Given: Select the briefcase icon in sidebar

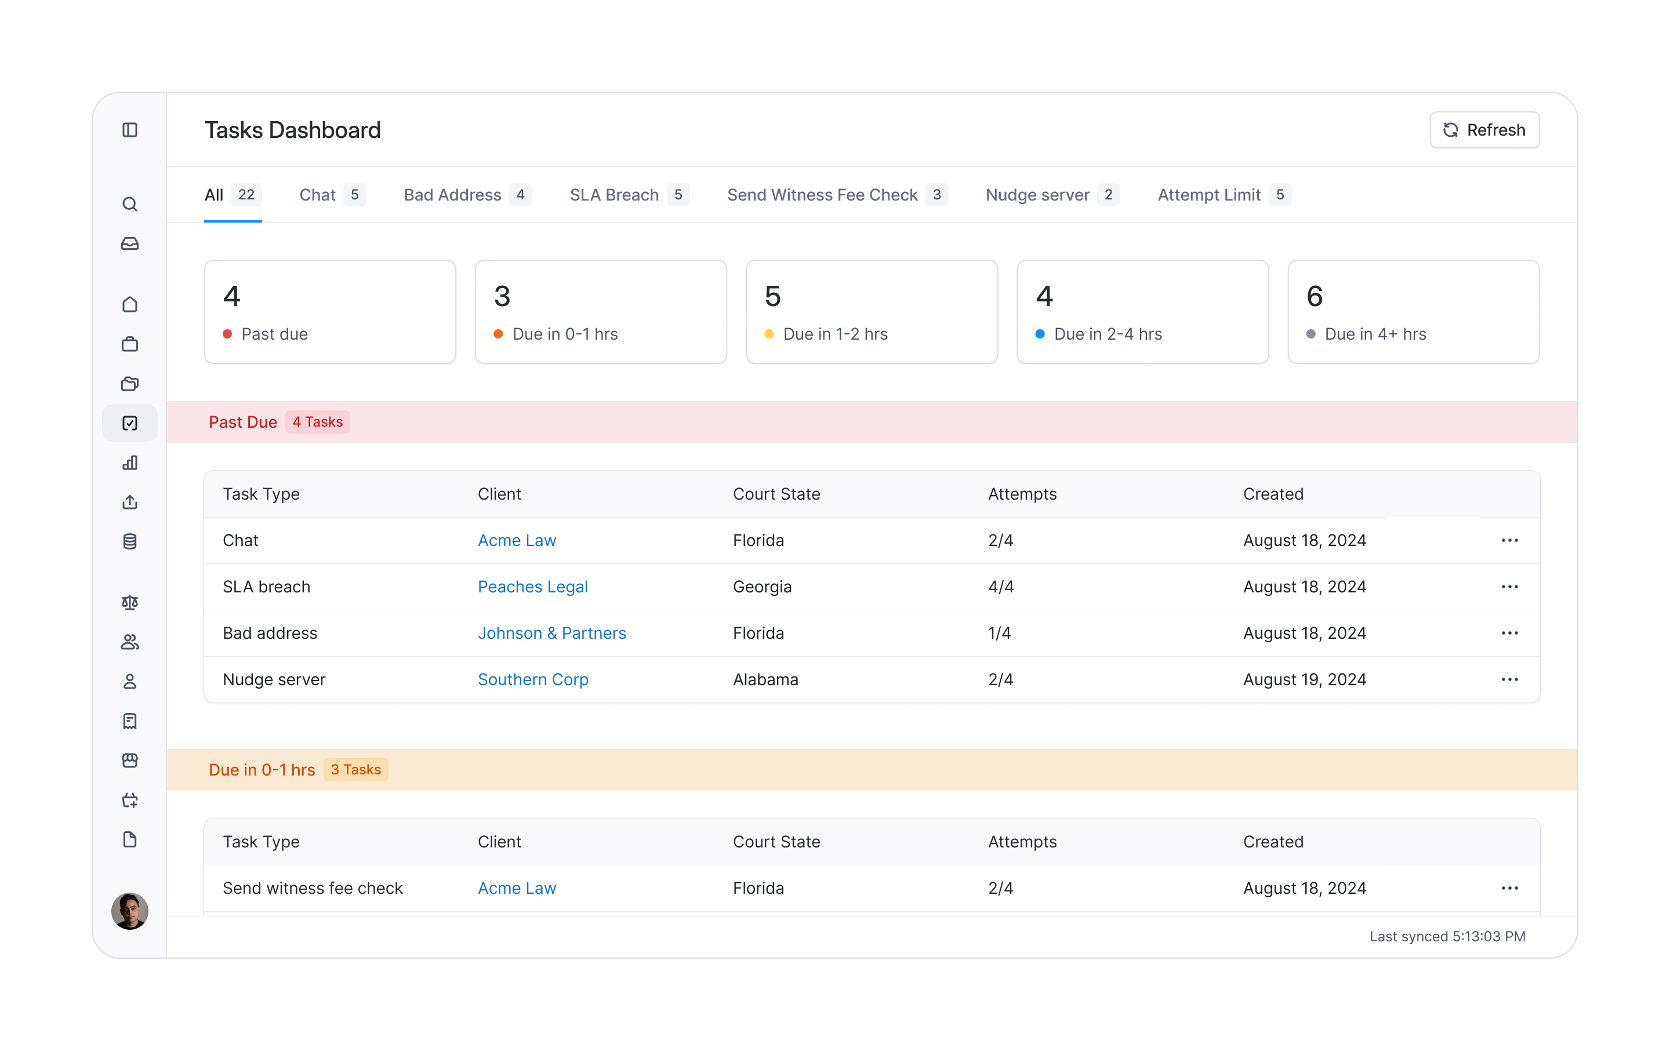Looking at the screenshot, I should [130, 344].
